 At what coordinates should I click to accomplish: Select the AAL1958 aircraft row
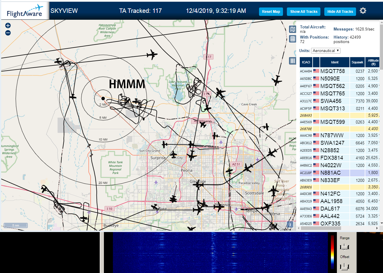coord(340,201)
